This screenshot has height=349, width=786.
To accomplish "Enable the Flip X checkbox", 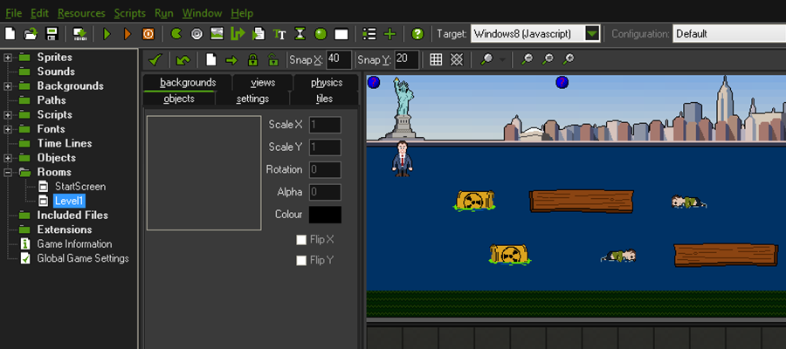I will [301, 240].
